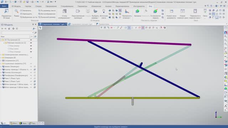Select the purple top bar in 3D view

tap(124, 42)
